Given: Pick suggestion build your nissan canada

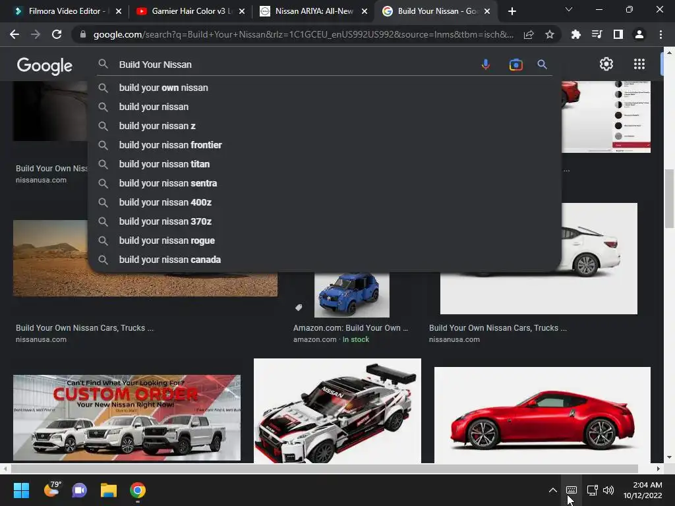Looking at the screenshot, I should click(324, 260).
